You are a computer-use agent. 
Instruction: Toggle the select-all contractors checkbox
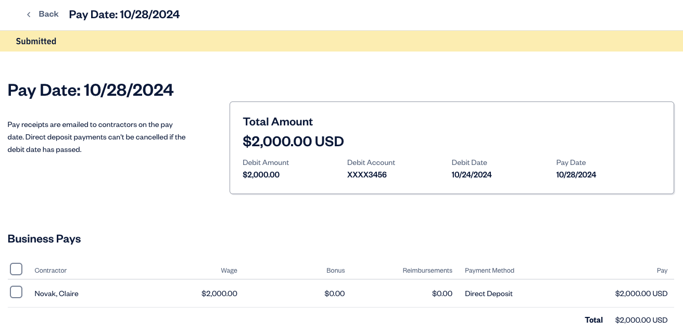(x=16, y=269)
